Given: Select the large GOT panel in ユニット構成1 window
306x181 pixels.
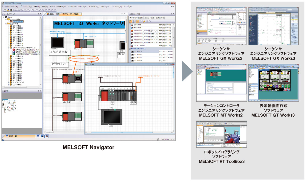Looking at the screenshot, I should (x=112, y=117).
